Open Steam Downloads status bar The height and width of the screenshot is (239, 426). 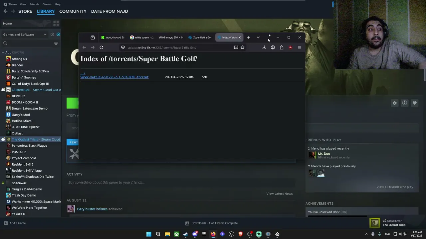211,223
